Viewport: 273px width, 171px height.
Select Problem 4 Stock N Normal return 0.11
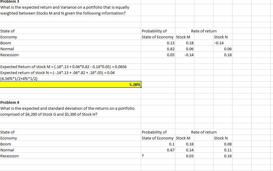click(228, 150)
